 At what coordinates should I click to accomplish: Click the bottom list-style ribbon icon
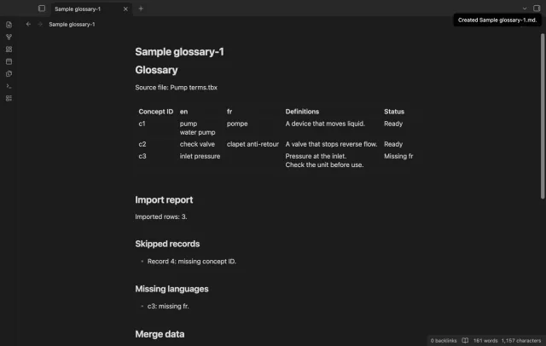point(9,98)
